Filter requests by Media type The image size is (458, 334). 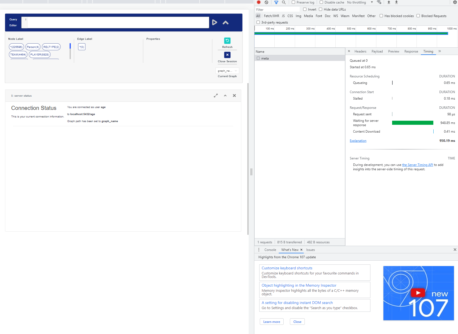[308, 16]
